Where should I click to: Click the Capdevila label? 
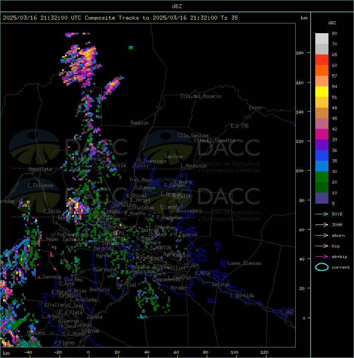114,165
